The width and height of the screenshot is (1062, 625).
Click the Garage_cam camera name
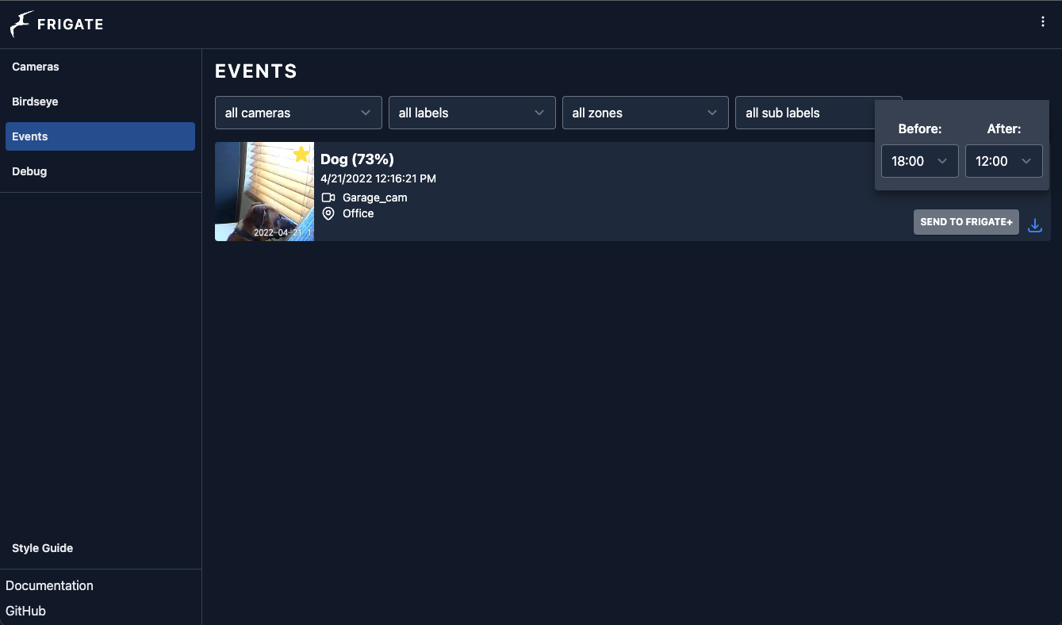375,197
